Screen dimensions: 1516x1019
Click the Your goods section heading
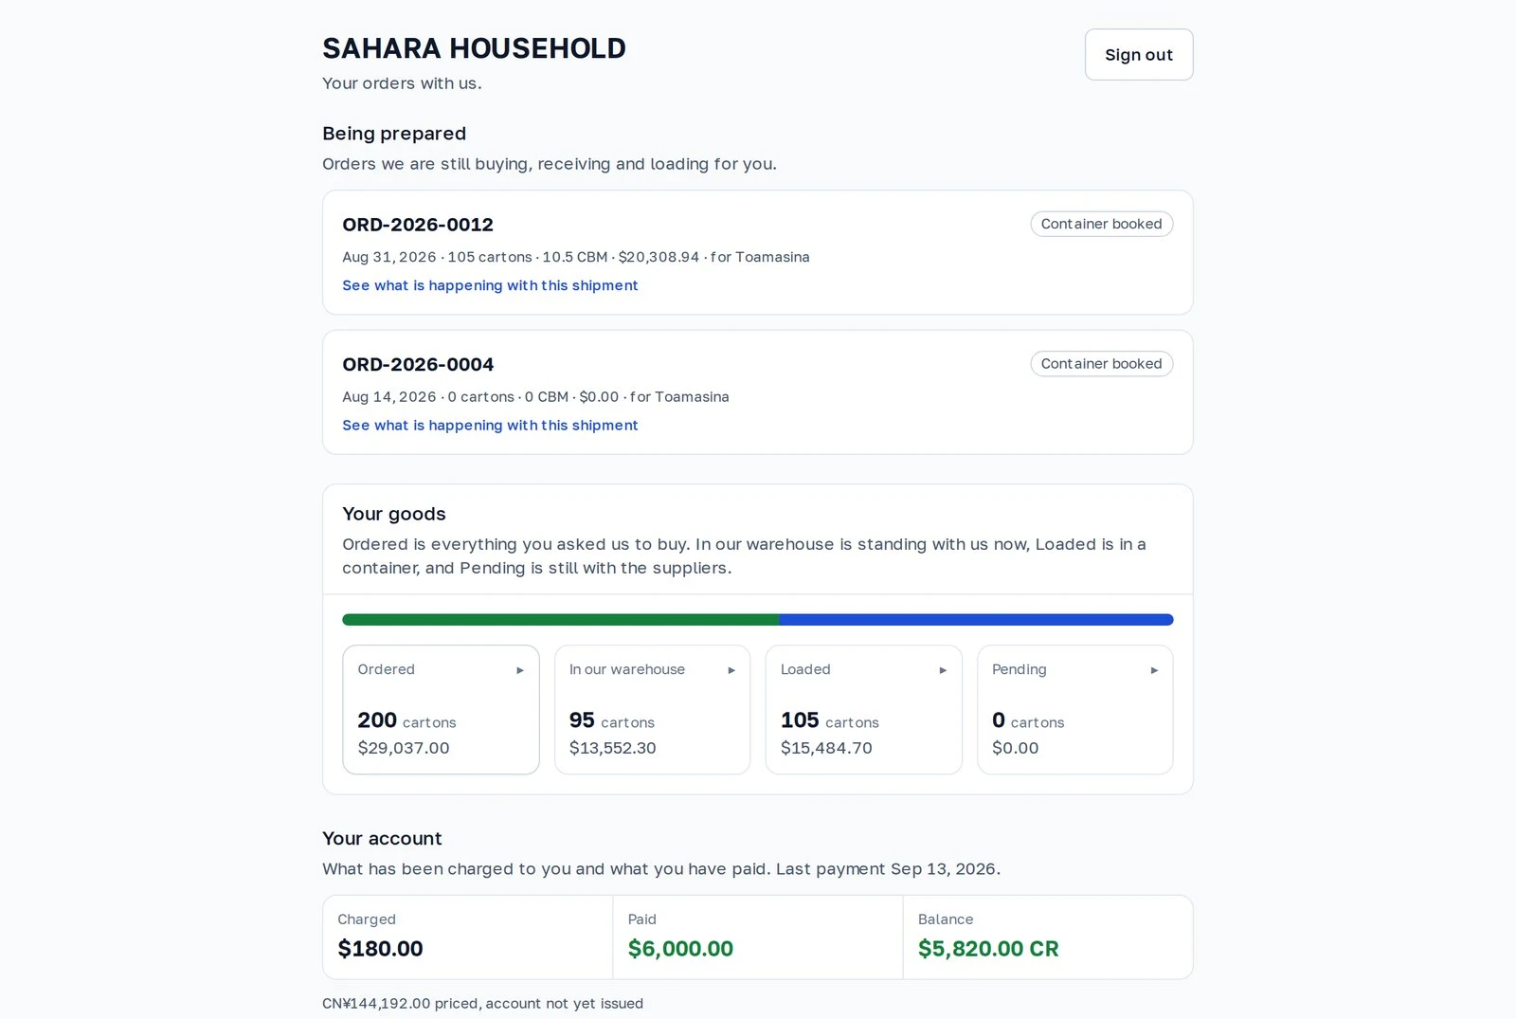coord(393,514)
